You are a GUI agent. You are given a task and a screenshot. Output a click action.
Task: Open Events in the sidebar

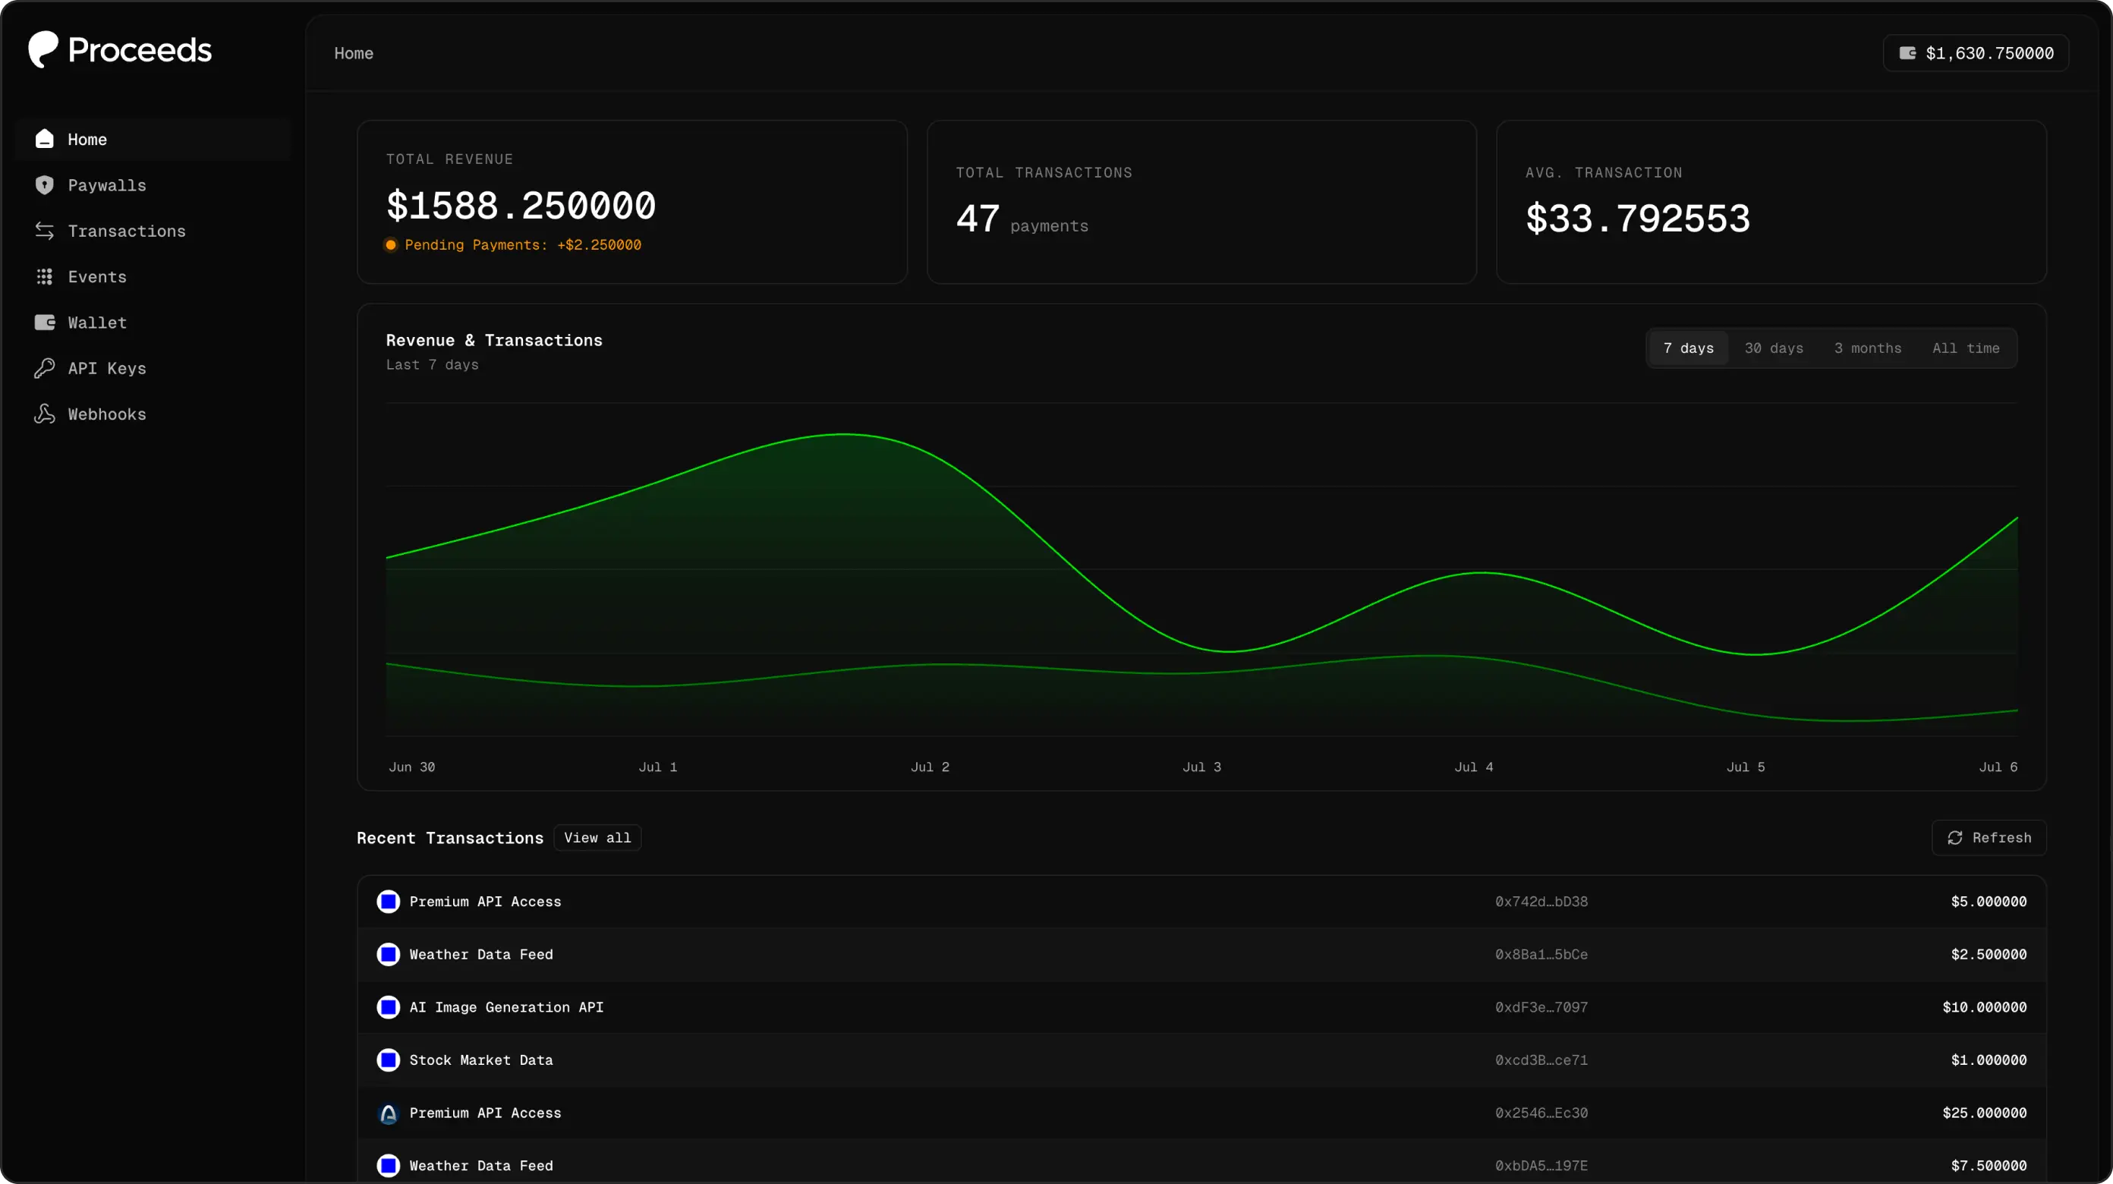point(153,276)
